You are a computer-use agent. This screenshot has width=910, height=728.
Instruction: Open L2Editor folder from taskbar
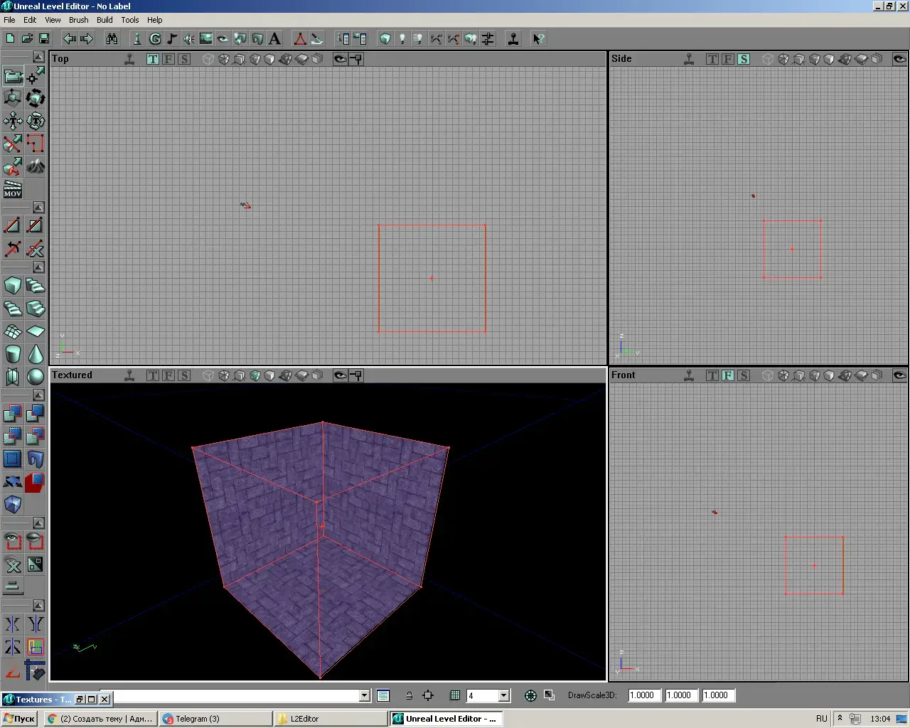click(x=331, y=719)
